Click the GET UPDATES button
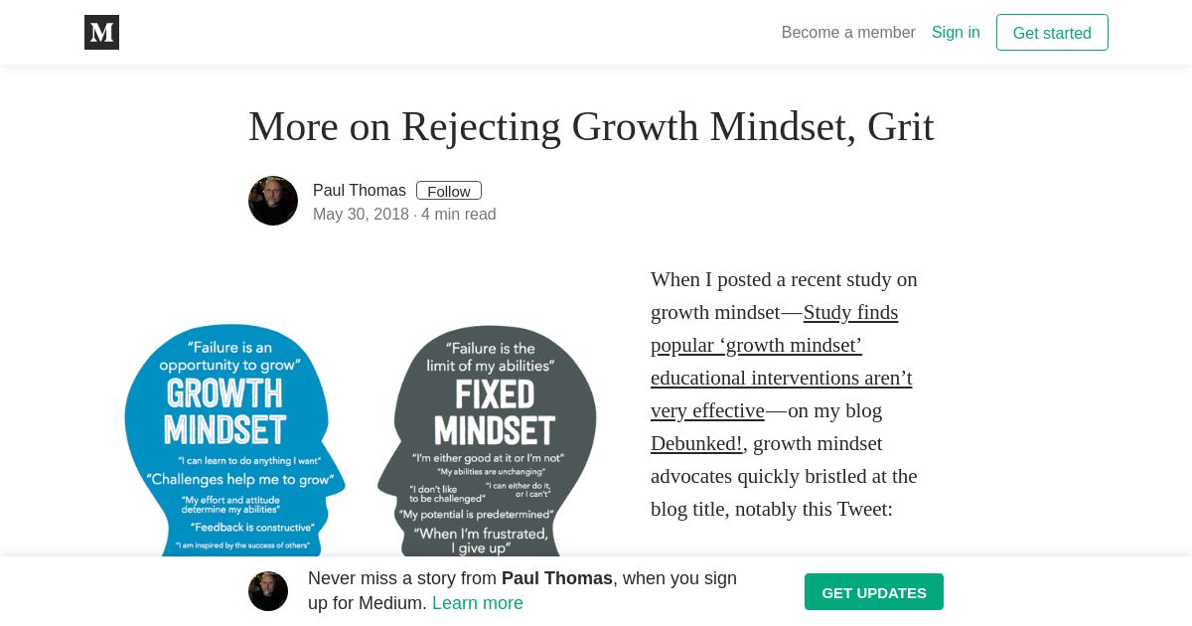The width and height of the screenshot is (1192, 626). [x=874, y=592]
